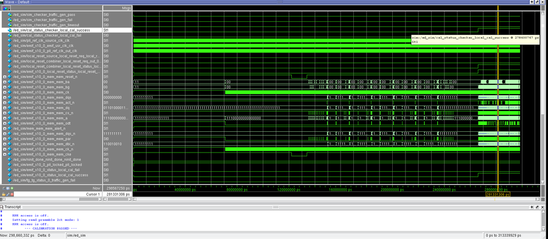Expand the mem_mem_par signal
Screen dimensions: 548x239
4,139
